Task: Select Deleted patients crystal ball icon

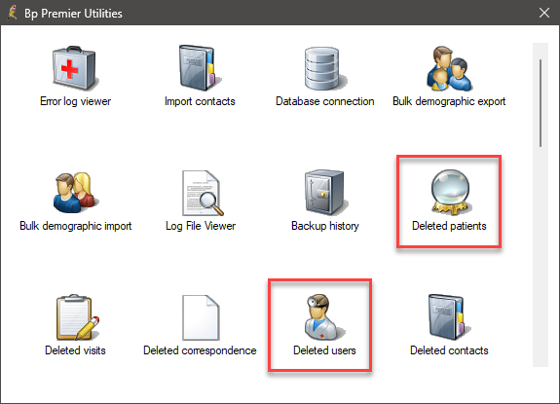Action: pos(451,193)
